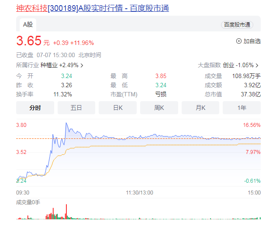
Task: Click the 种植业 industry link
Action: (x=49, y=65)
